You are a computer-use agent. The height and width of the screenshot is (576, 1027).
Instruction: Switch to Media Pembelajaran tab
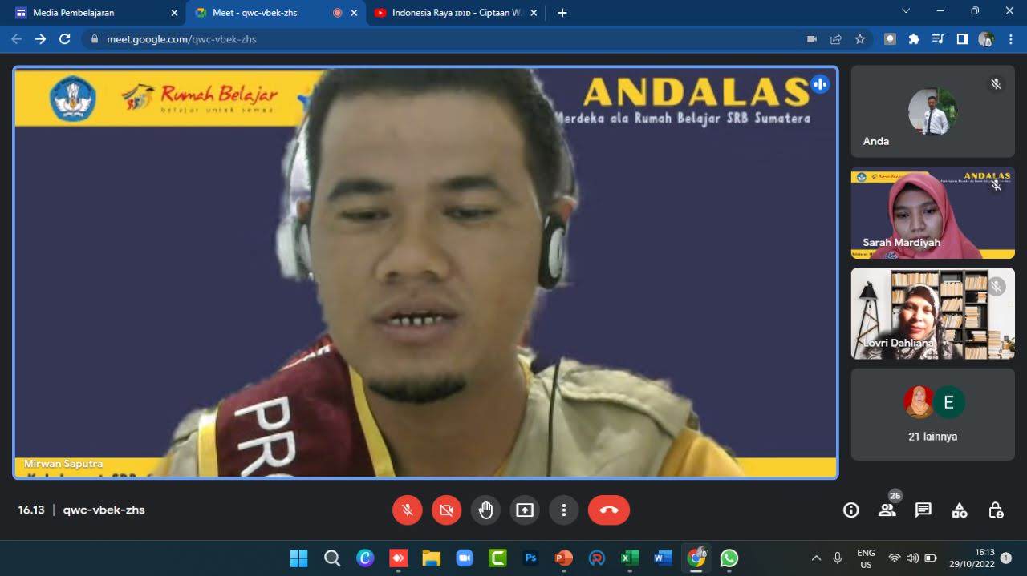94,13
